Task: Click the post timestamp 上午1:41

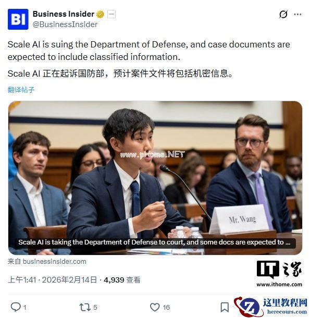Action: (22, 280)
